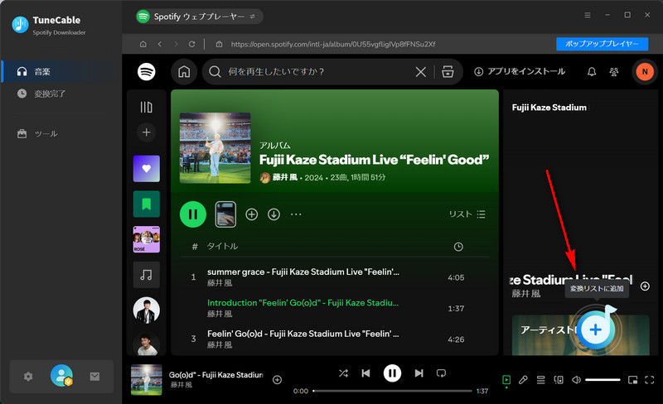Open notifications bell
The height and width of the screenshot is (404, 663).
click(592, 72)
